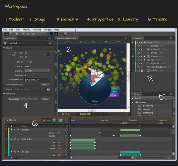Select the Library panel tab
178x166 pixels.
136,94
